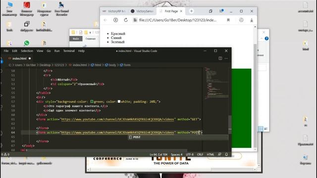Switch Explorer to details view icon at bottom

[261, 129]
